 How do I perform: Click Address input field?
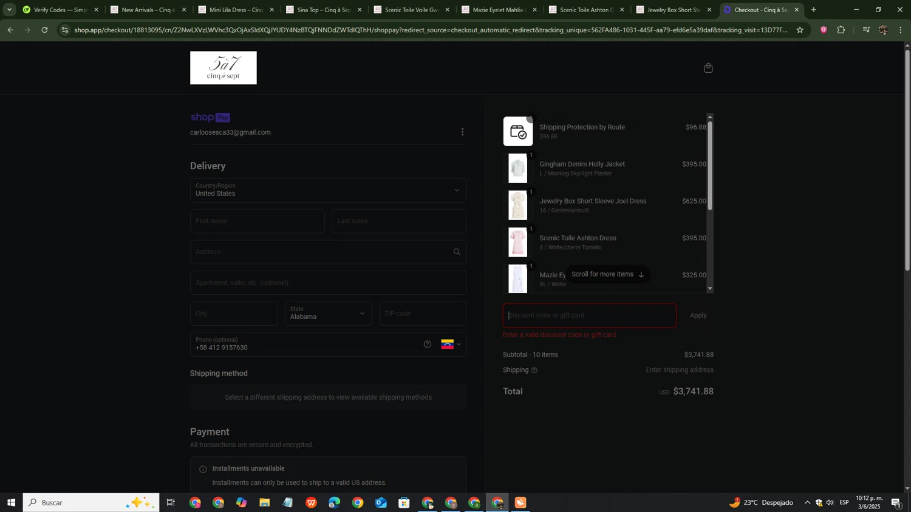coord(329,252)
